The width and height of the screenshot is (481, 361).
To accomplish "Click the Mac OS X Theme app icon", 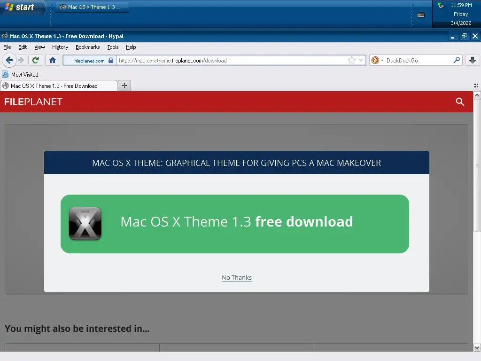I will tap(85, 223).
